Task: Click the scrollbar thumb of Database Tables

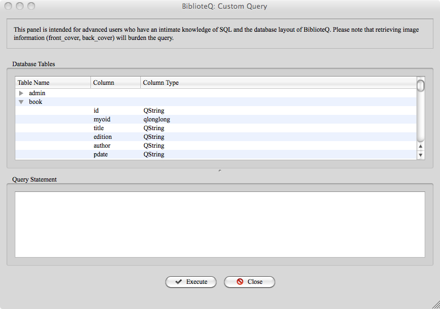Action: click(420, 85)
